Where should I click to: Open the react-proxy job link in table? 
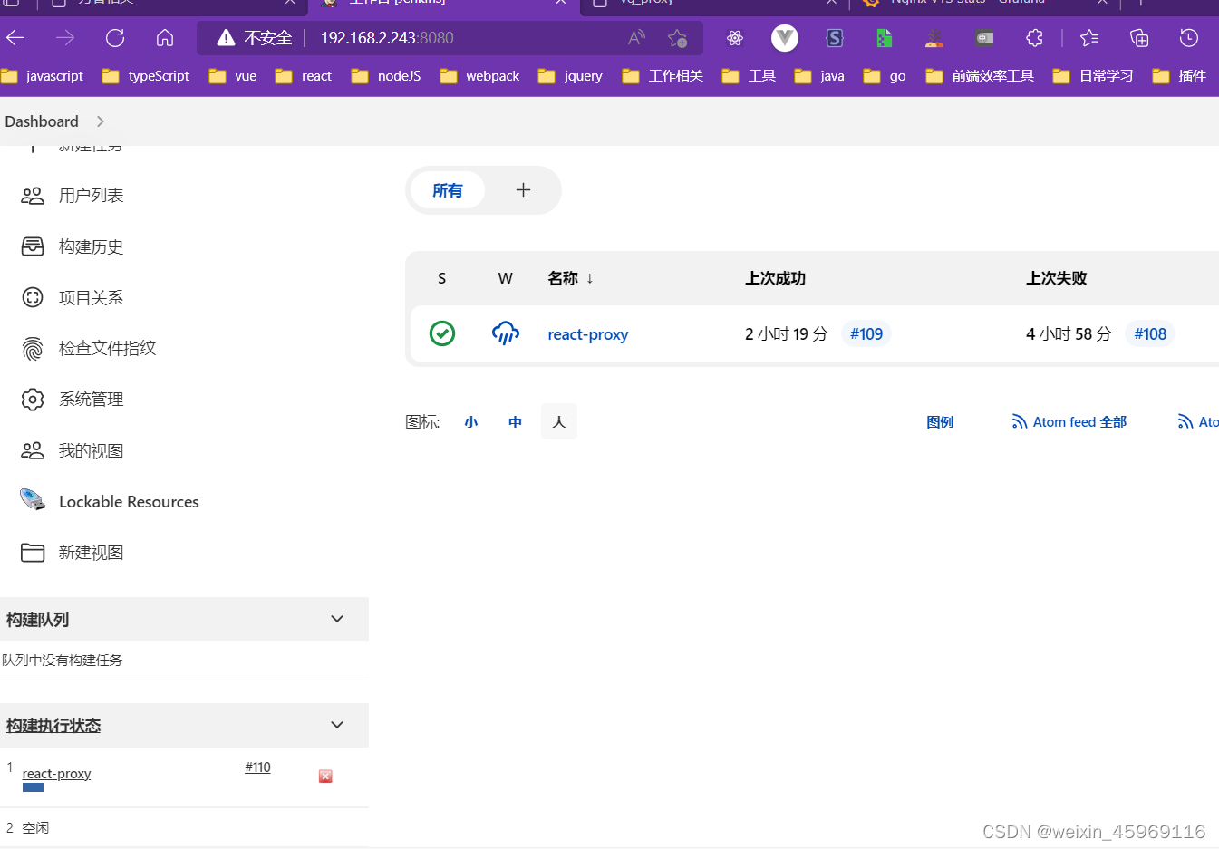click(x=588, y=334)
